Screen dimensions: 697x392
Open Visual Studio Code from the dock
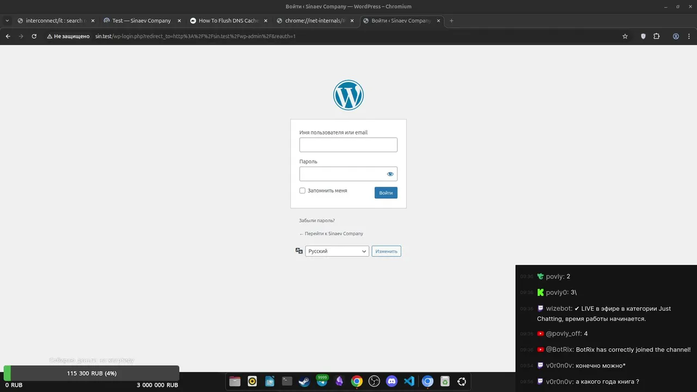tap(409, 382)
